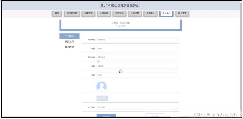Click the 上传图片 upload button
Image resolution: width=243 pixels, height=119 pixels.
(x=102, y=98)
